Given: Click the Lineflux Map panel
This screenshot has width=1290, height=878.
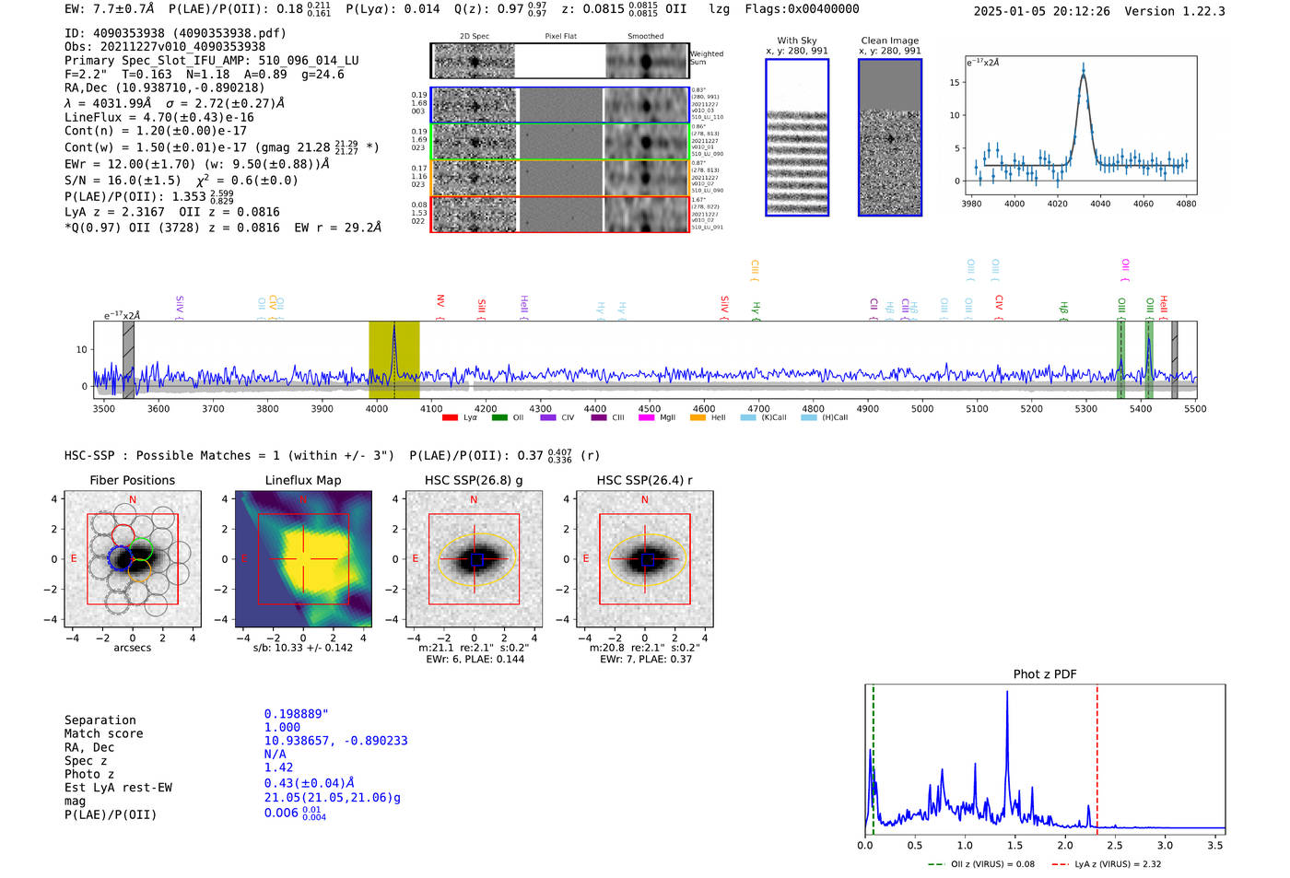Looking at the screenshot, I should point(303,559).
